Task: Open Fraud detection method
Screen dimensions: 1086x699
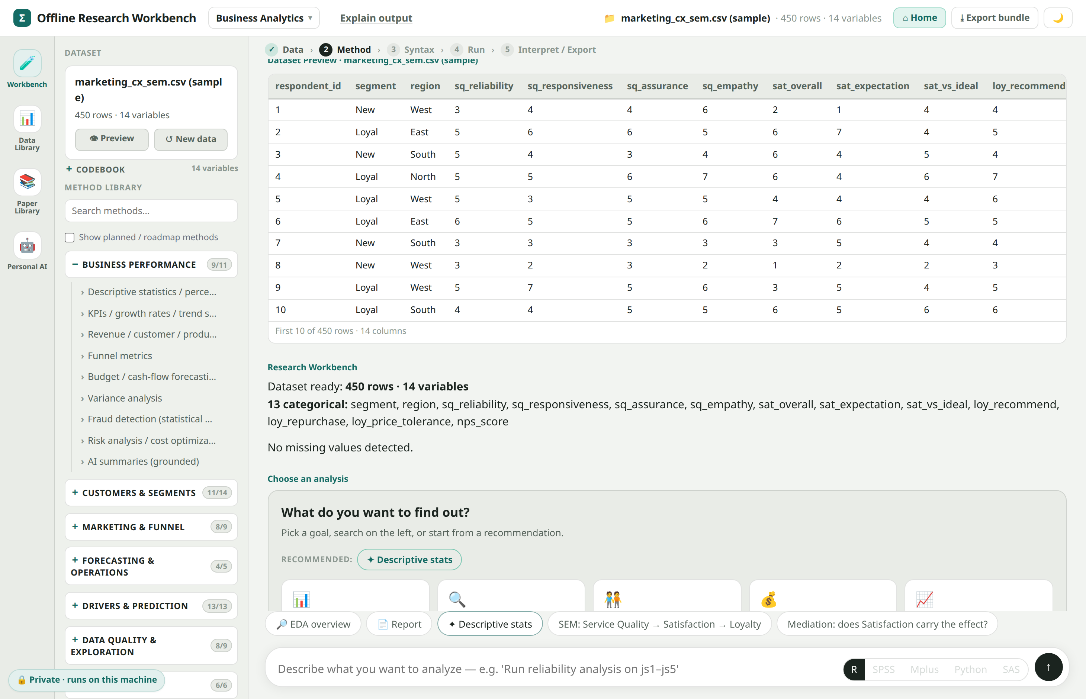Action: coord(150,419)
